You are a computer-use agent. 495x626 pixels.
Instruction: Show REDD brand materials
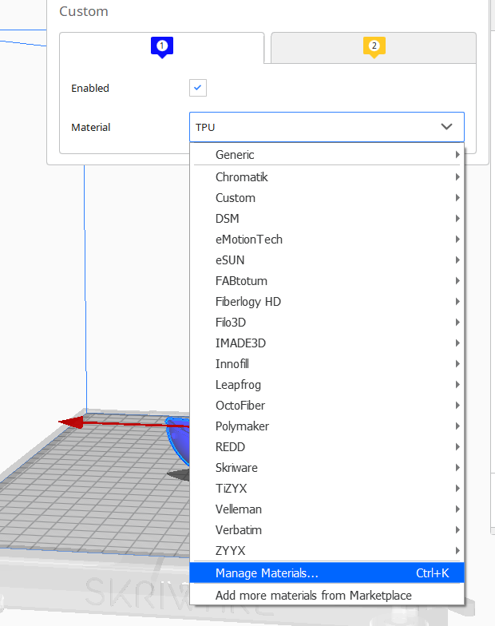pos(327,447)
